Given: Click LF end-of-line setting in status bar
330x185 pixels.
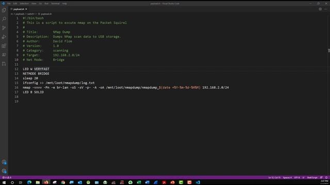Looking at the screenshot, I should click(x=303, y=178).
